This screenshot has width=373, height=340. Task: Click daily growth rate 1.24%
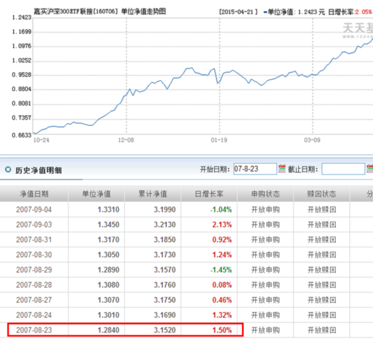coord(222,255)
